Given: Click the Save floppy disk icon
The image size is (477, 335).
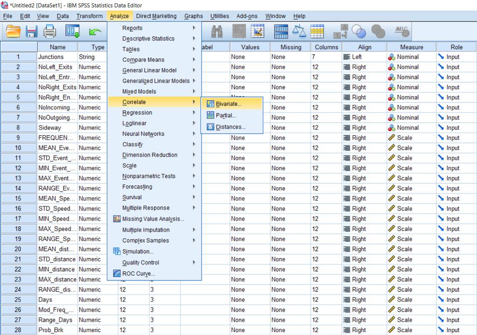Looking at the screenshot, I should [31, 31].
